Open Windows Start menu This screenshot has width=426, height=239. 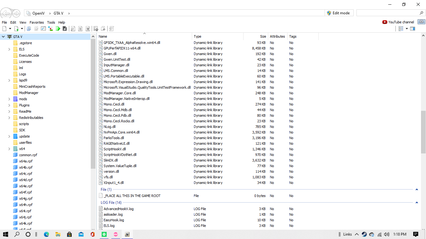click(x=6, y=234)
